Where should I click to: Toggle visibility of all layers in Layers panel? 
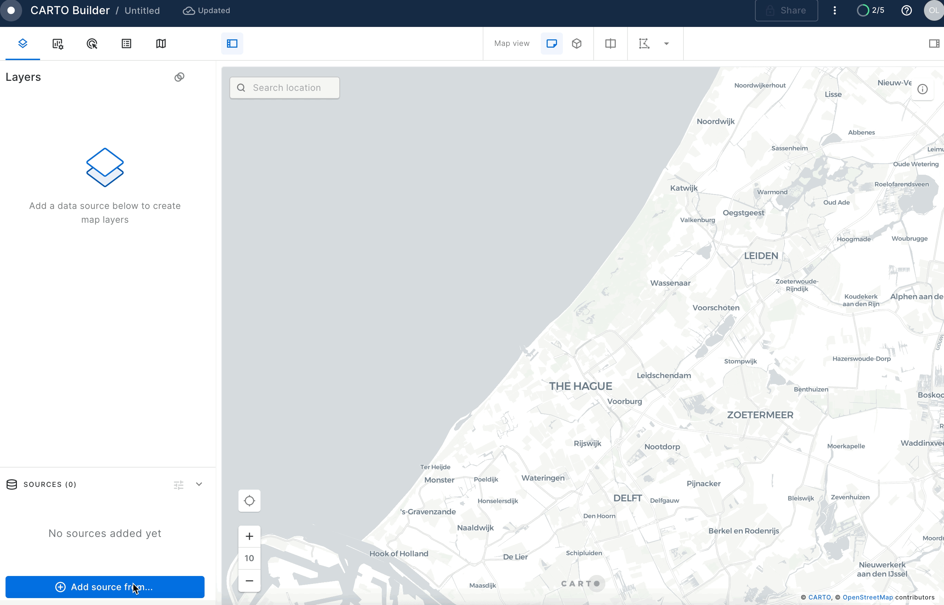[179, 77]
